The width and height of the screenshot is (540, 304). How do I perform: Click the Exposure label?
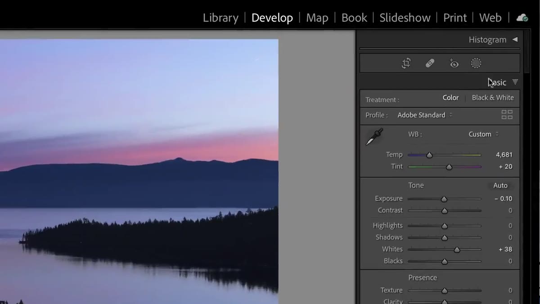[389, 198]
